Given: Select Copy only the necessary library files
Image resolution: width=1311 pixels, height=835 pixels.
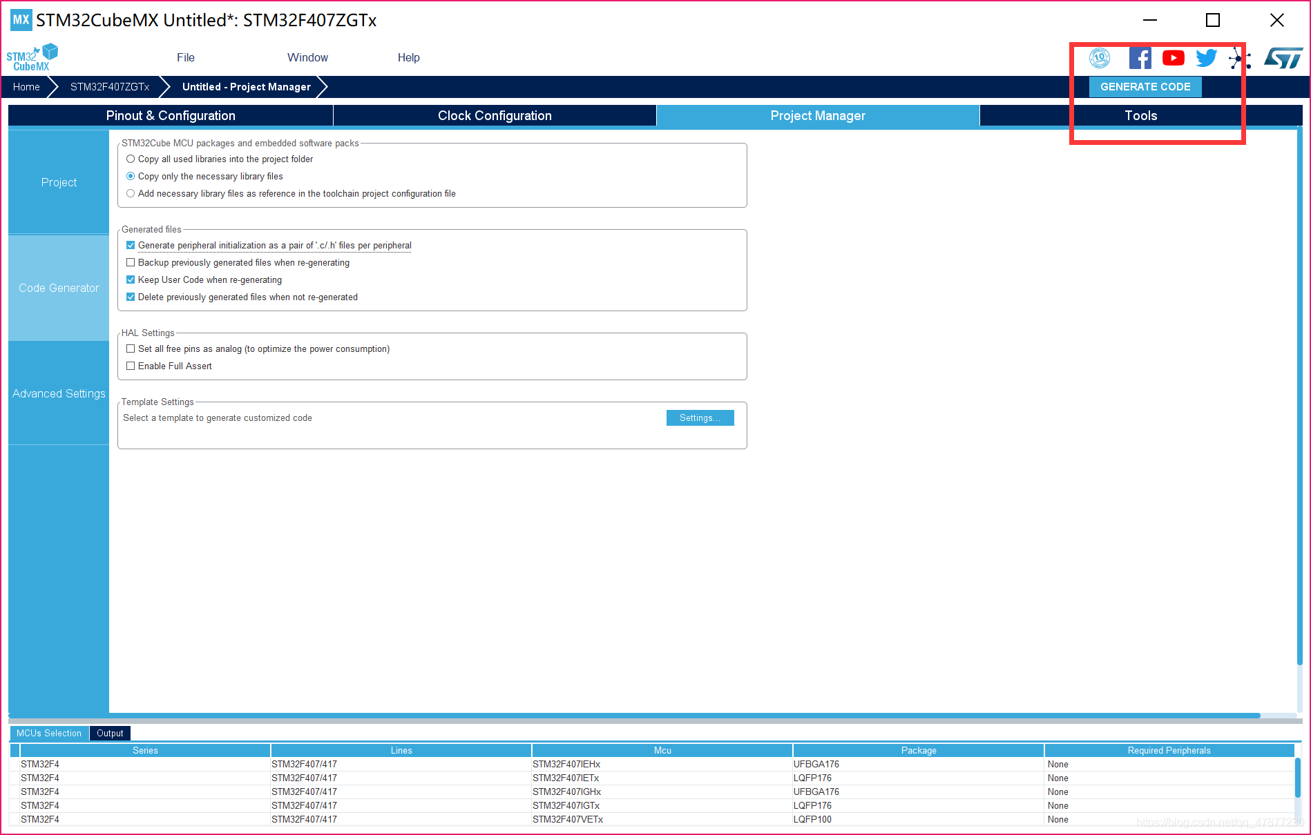Looking at the screenshot, I should [131, 177].
